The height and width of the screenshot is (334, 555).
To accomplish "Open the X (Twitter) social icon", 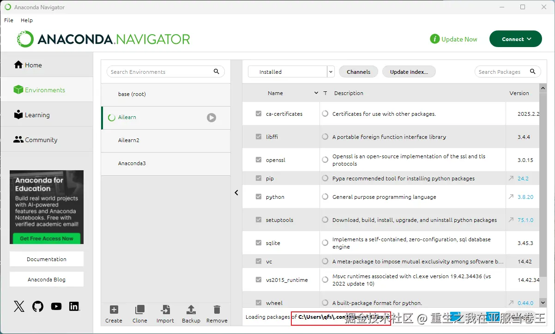I will (19, 306).
